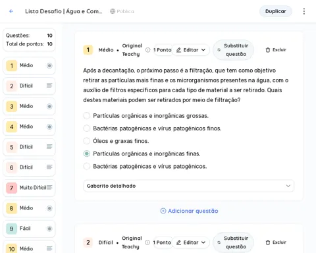Click the Original Teachy label on question 1
This screenshot has height=253, width=316.
[x=132, y=50]
